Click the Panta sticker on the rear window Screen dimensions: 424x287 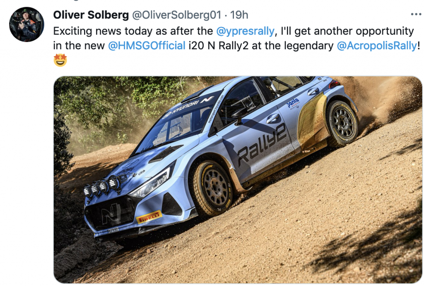pyautogui.click(x=293, y=104)
